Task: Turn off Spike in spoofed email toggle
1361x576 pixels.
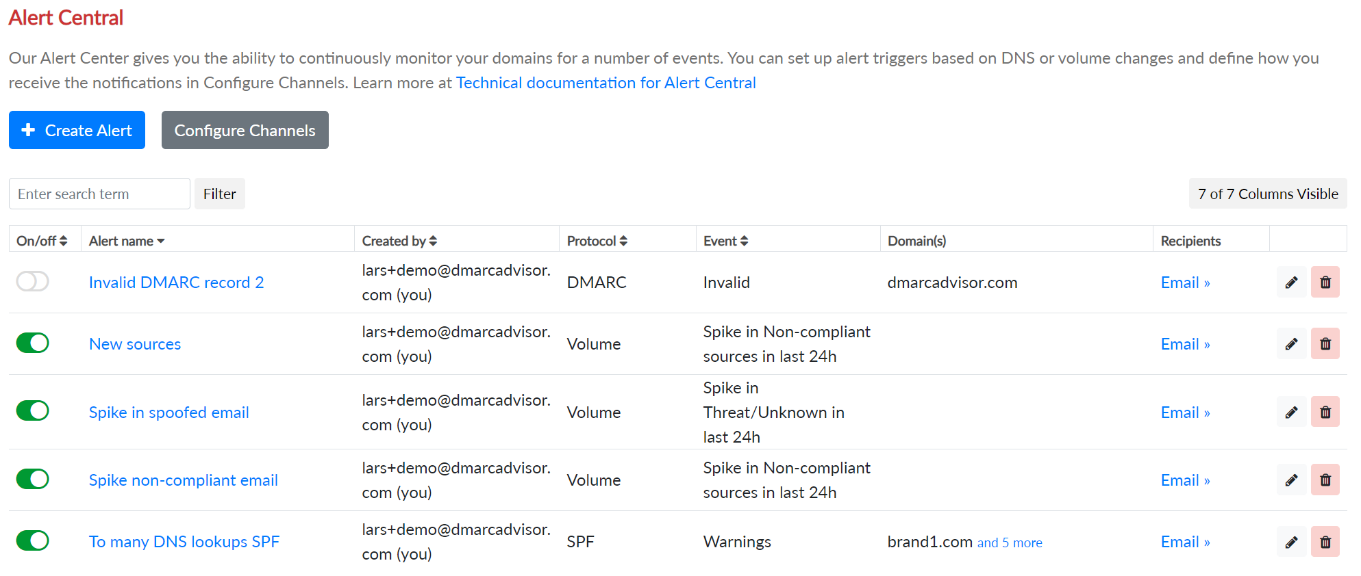Action: pyautogui.click(x=33, y=410)
